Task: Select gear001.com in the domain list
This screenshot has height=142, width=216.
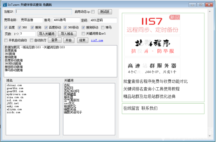Action: [x=15, y=91]
